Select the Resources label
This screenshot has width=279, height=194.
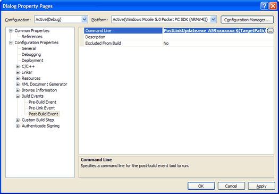click(x=31, y=79)
